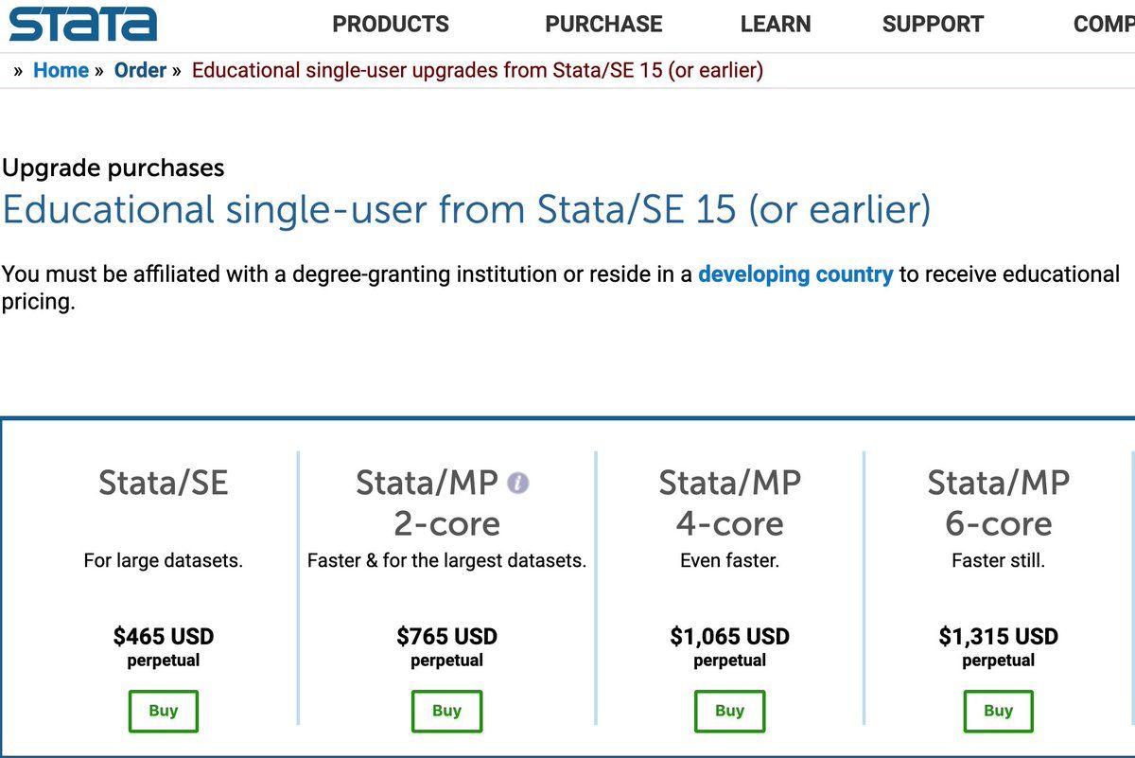Click the Stata/MP 6-core heading

click(998, 502)
